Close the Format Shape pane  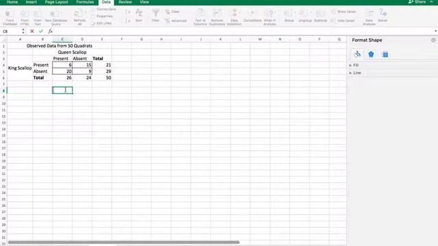(x=433, y=40)
